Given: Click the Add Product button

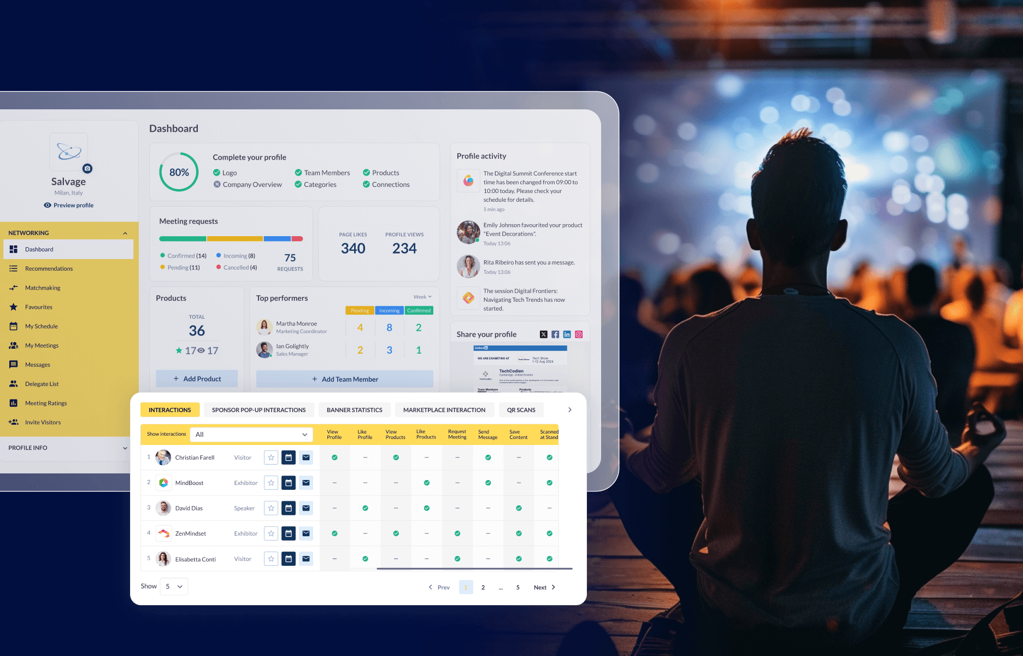Looking at the screenshot, I should point(197,379).
